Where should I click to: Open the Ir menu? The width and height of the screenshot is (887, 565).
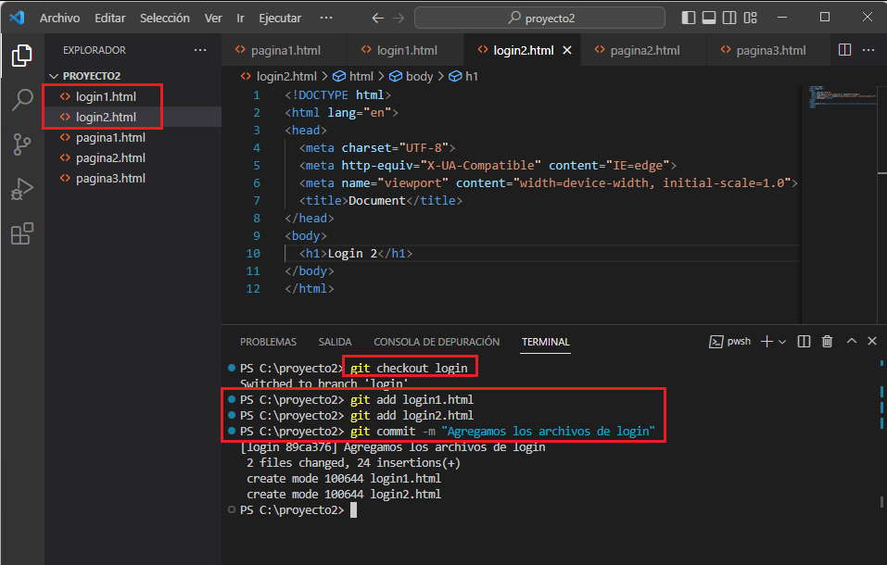coord(240,19)
